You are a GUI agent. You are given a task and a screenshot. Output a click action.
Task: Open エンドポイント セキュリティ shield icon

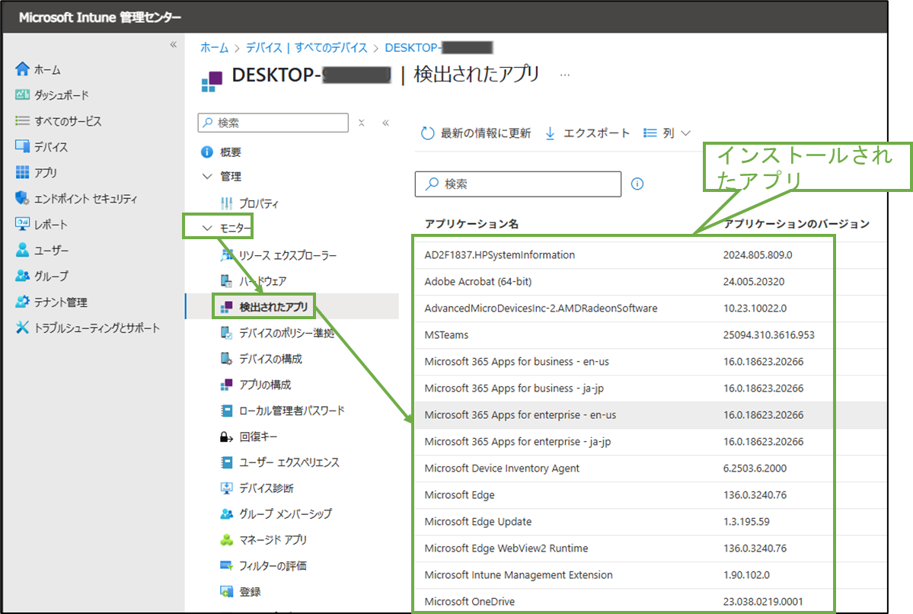pyautogui.click(x=22, y=198)
